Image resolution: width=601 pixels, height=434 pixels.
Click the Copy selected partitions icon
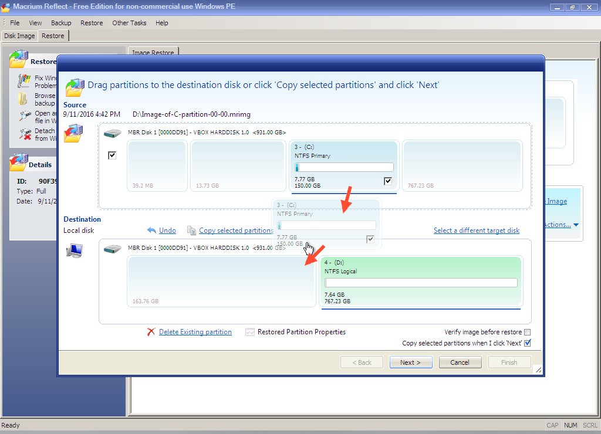[x=191, y=230]
